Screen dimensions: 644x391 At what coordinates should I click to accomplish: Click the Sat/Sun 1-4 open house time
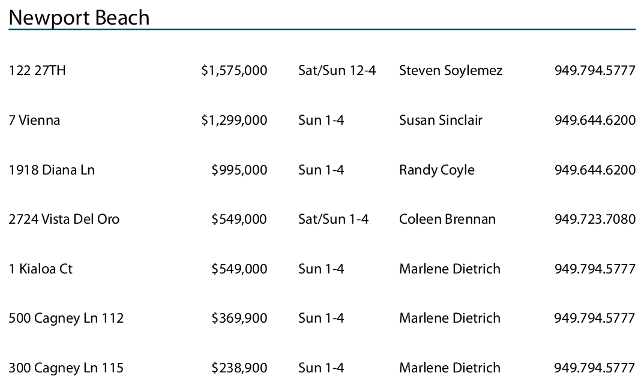(x=333, y=219)
